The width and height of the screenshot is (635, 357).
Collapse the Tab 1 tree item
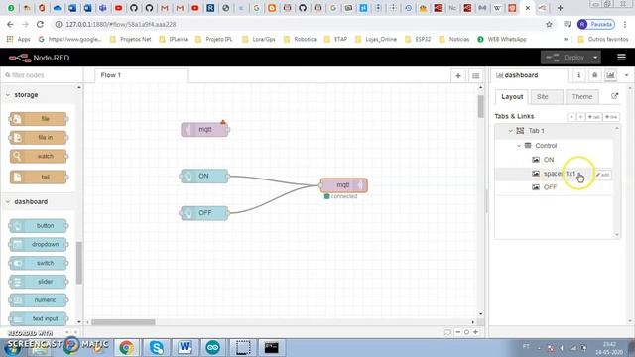point(511,131)
